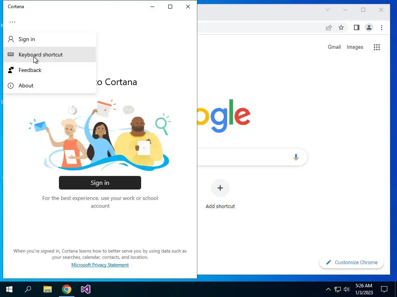Screen dimensions: 397x297
Task: Open taskbar search magnifier icon
Action: click(x=28, y=289)
